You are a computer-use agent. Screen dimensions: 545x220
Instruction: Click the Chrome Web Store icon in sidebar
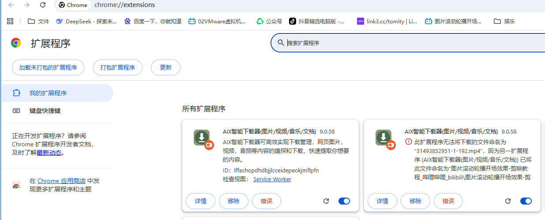(x=16, y=186)
